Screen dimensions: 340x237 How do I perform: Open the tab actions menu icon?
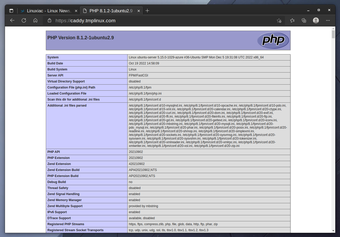point(11,11)
